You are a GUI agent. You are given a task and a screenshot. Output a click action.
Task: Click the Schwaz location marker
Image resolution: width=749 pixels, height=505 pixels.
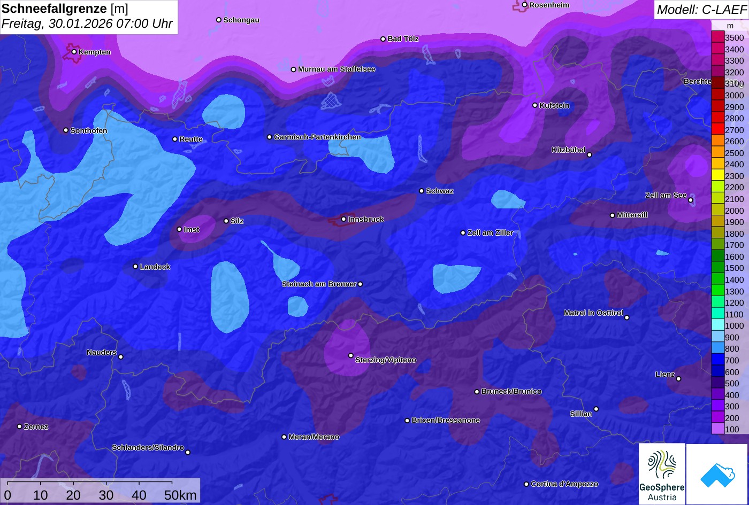point(422,191)
